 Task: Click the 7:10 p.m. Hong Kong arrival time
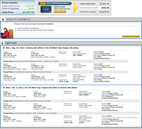click(35, 66)
